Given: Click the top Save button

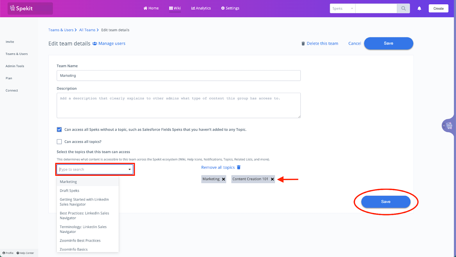Looking at the screenshot, I should point(388,43).
